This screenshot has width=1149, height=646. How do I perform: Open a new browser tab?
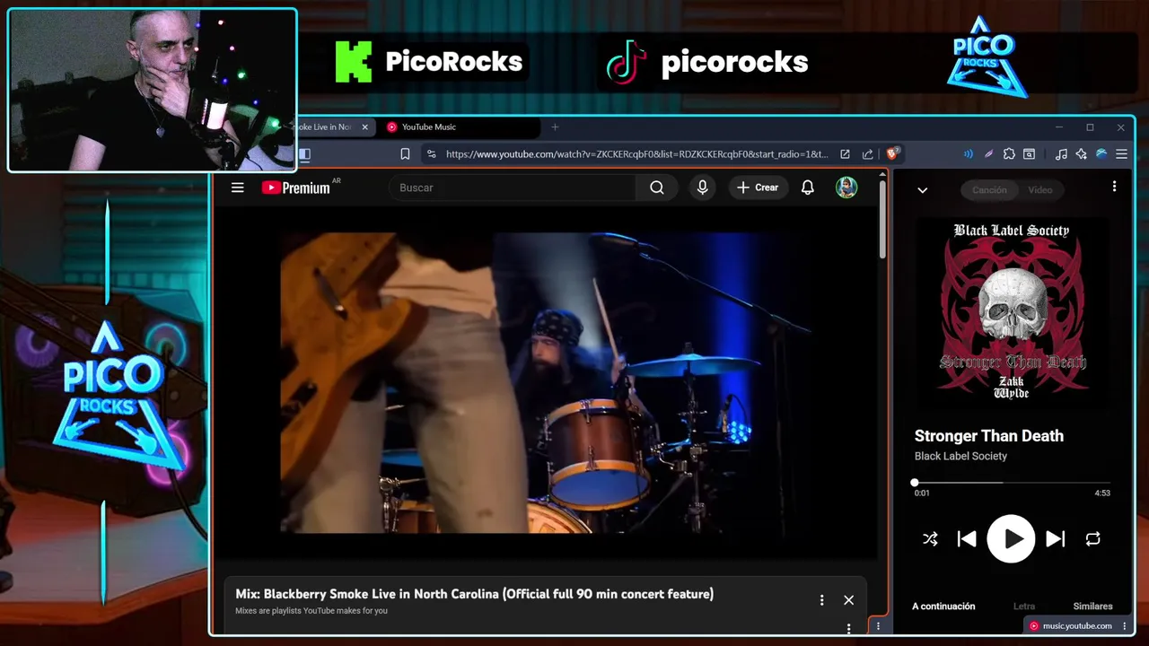[555, 127]
